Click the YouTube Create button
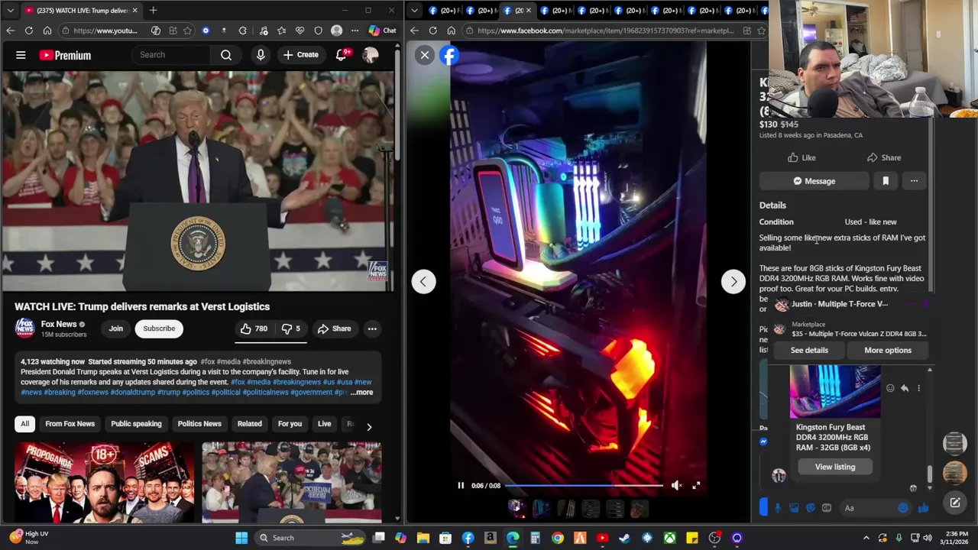 click(x=300, y=55)
